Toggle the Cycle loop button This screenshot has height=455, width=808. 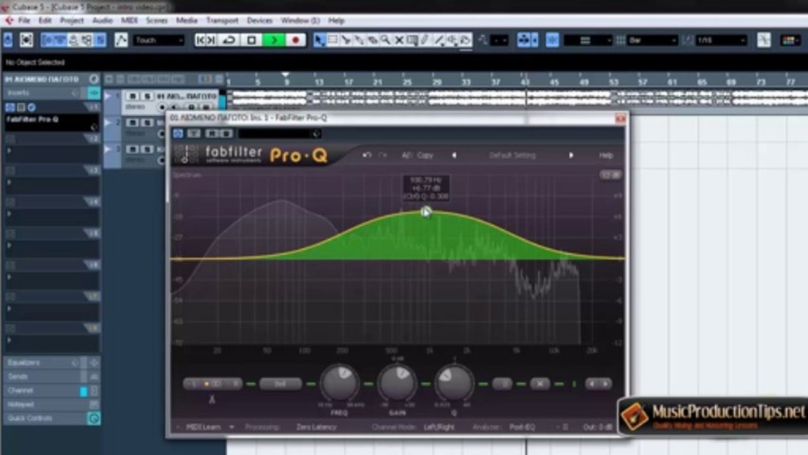(229, 40)
